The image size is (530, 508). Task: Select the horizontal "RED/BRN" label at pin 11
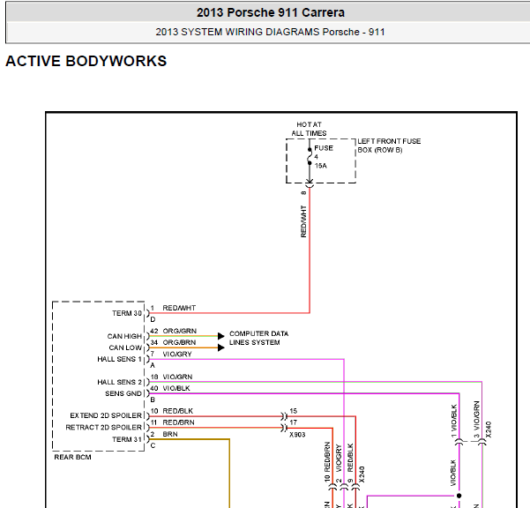pyautogui.click(x=178, y=422)
